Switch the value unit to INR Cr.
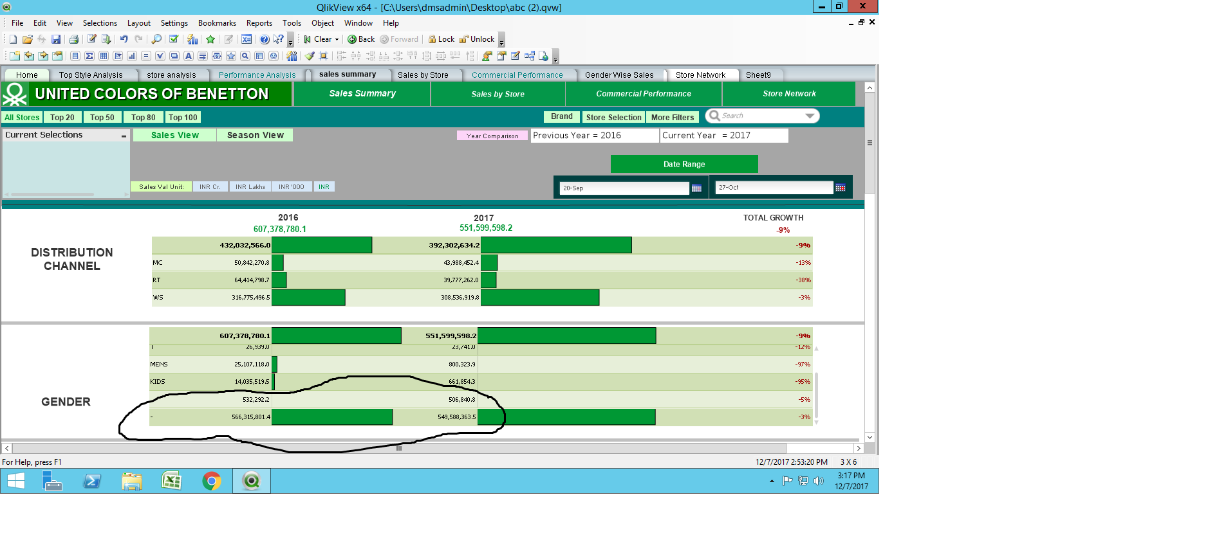Screen dimensions: 1219x549 click(210, 187)
